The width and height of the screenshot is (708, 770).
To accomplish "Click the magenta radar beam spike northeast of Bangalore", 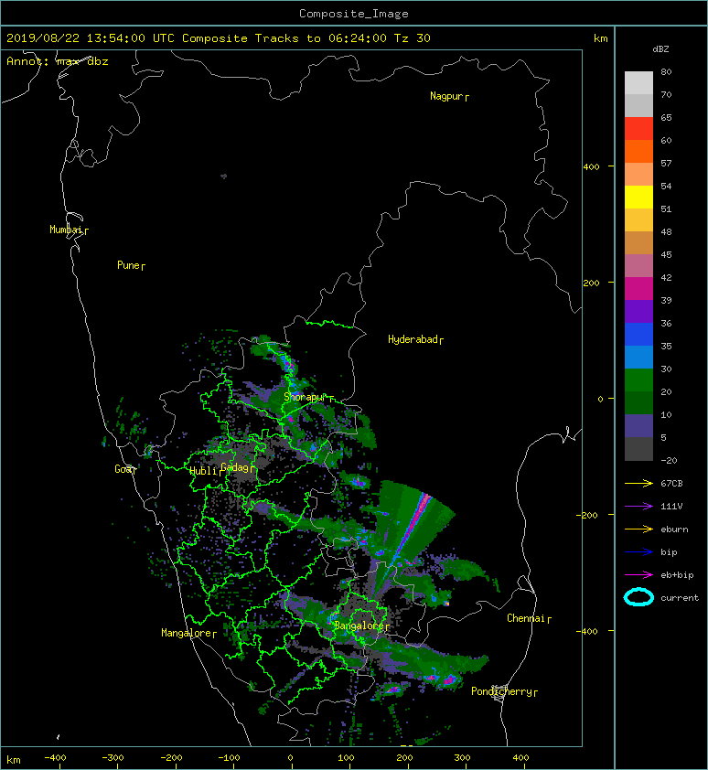I will (413, 527).
